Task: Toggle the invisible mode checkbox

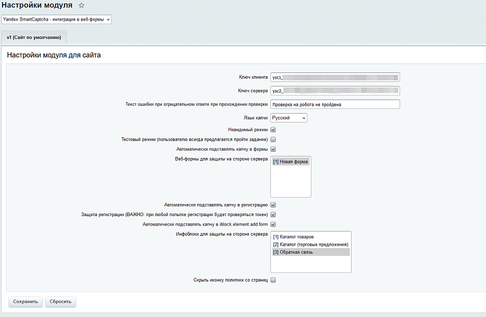Action: 273,129
